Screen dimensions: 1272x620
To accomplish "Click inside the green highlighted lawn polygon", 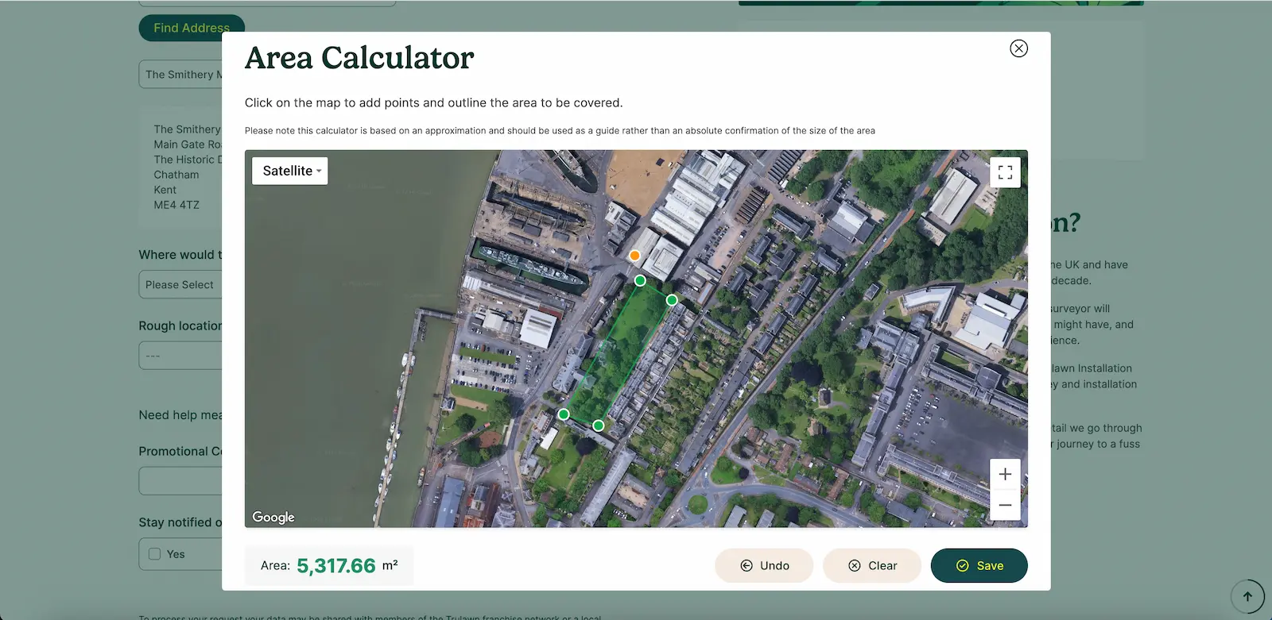I will tap(620, 353).
